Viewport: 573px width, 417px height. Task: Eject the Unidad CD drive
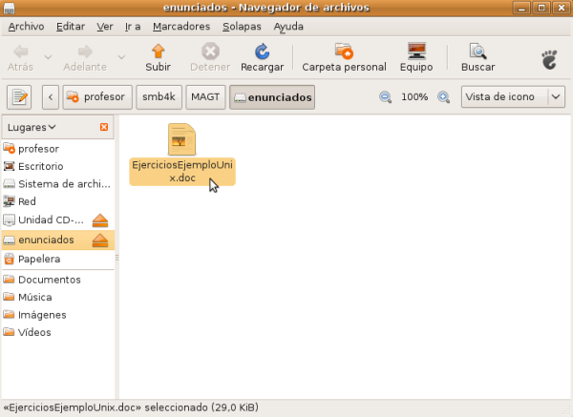100,221
